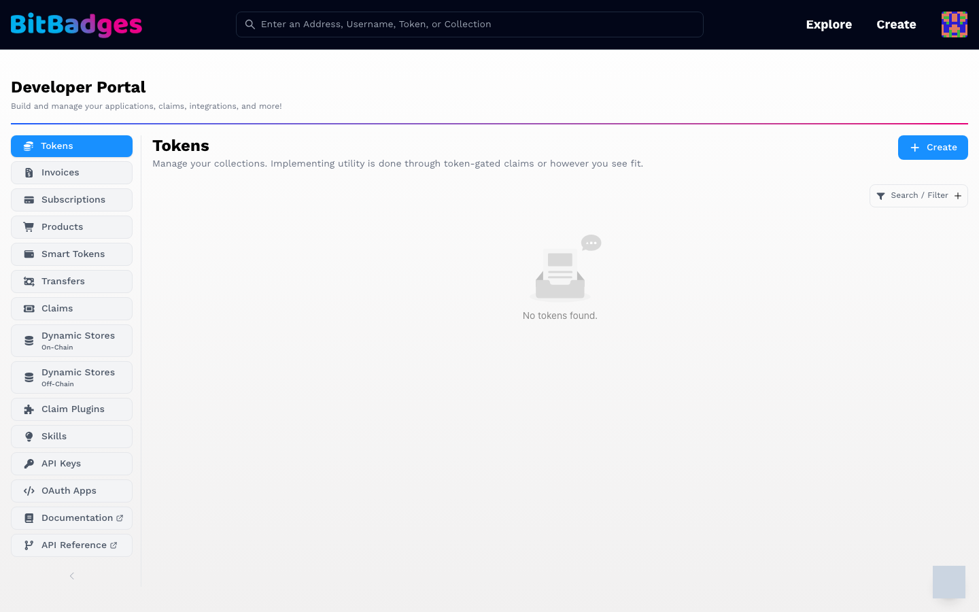
Task: Click the Smart Tokens wallet icon
Action: pos(29,254)
